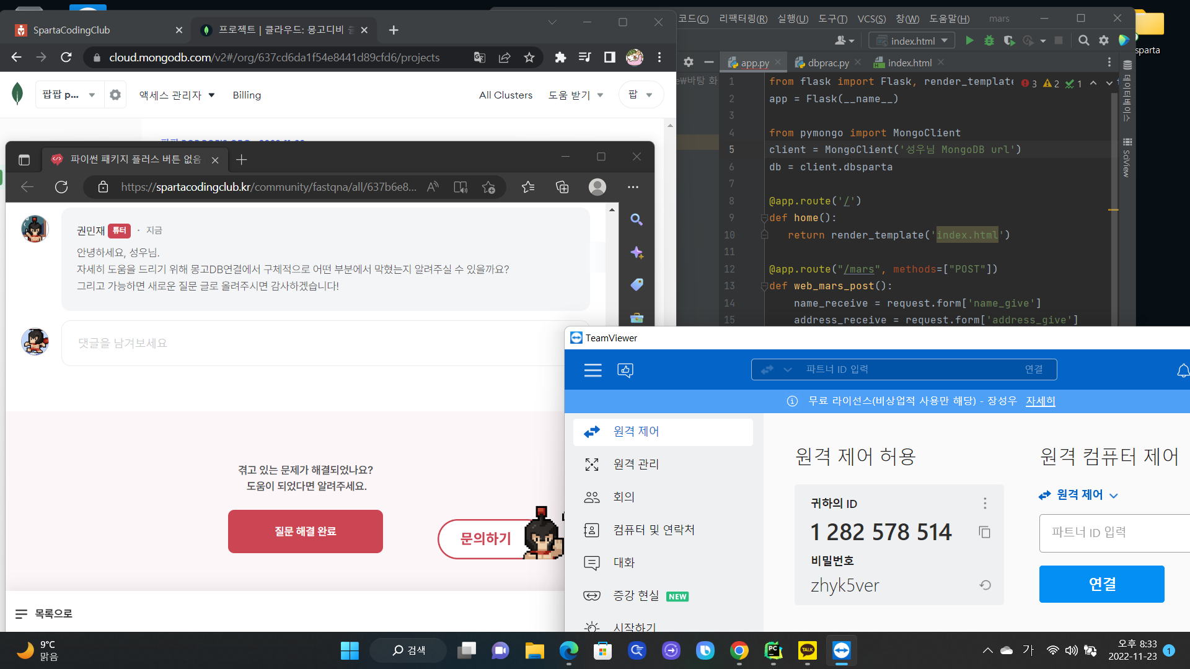
Task: Open the 실행(U) menu in PyCharm
Action: coord(793,19)
